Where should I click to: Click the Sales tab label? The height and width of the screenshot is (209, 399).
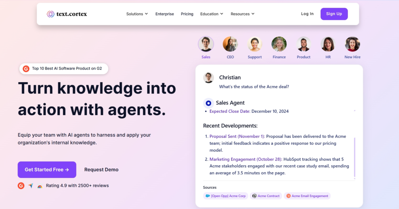click(x=206, y=57)
